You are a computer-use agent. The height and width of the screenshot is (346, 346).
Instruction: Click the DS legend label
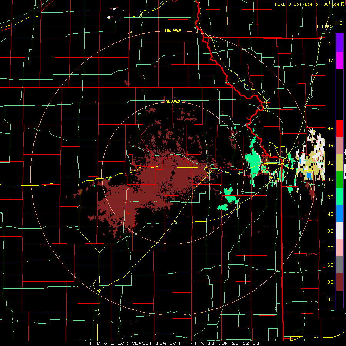pyautogui.click(x=330, y=231)
